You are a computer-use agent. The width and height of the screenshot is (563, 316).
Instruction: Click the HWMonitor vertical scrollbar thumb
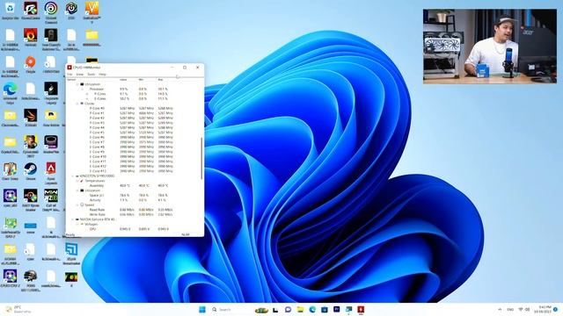click(201, 158)
